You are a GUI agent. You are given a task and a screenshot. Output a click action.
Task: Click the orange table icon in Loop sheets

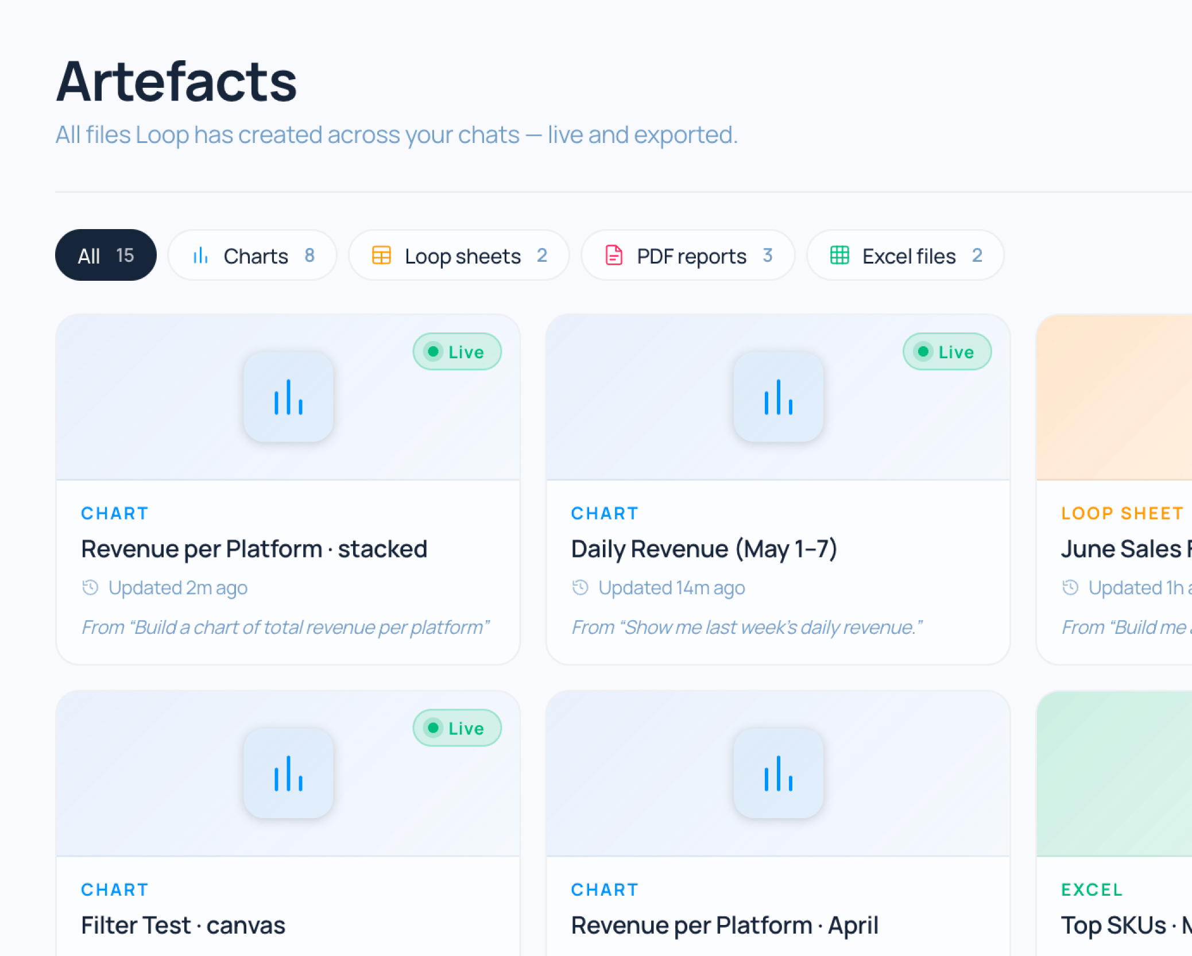(x=381, y=256)
